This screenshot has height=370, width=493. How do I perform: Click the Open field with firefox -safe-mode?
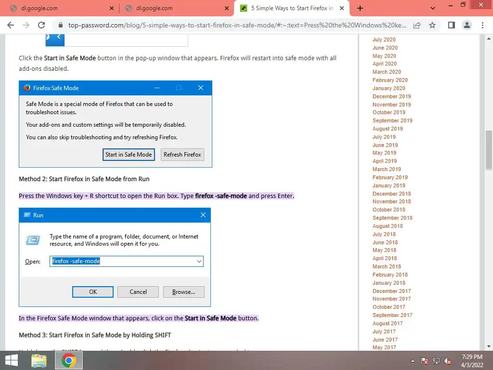[x=127, y=261]
